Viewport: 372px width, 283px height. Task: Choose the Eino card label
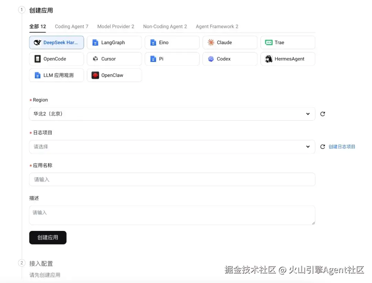pos(164,42)
